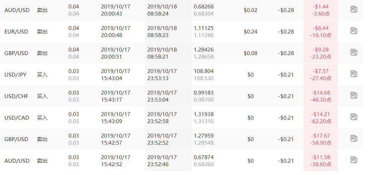
Task: Click the USD/CHF symbol text
Action: [x=16, y=96]
